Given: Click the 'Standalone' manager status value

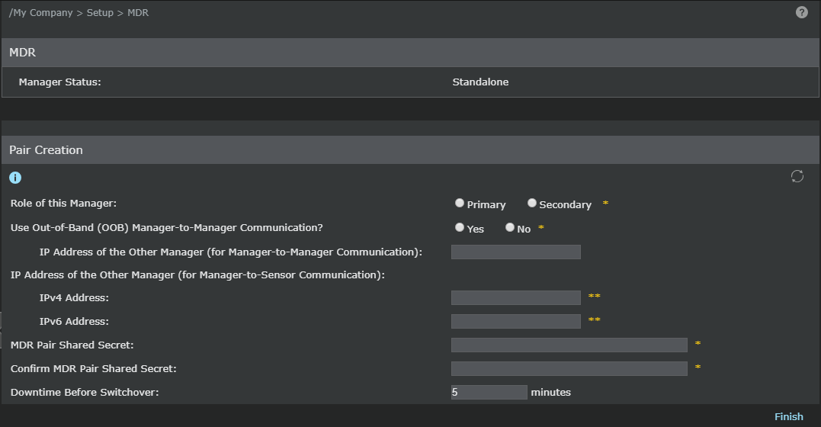Looking at the screenshot, I should point(480,82).
